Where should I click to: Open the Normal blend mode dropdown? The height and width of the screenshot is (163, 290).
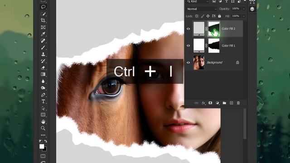[202, 9]
